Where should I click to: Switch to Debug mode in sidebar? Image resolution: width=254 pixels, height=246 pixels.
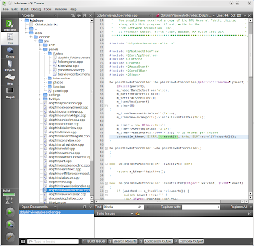tap(10, 52)
